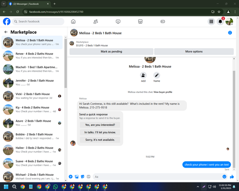Open the Marketplace storefront icon
239x191 pixels.
point(140,21)
